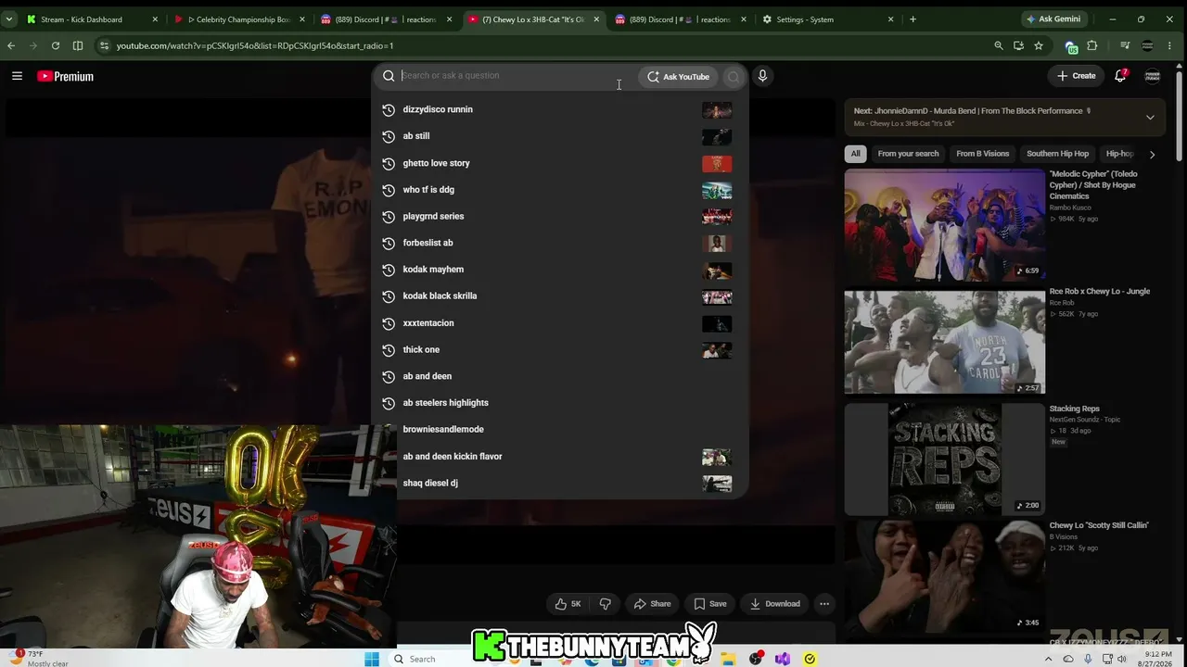The width and height of the screenshot is (1187, 667).
Task: Select the 'kodak black skrilla' suggestion
Action: (x=559, y=296)
